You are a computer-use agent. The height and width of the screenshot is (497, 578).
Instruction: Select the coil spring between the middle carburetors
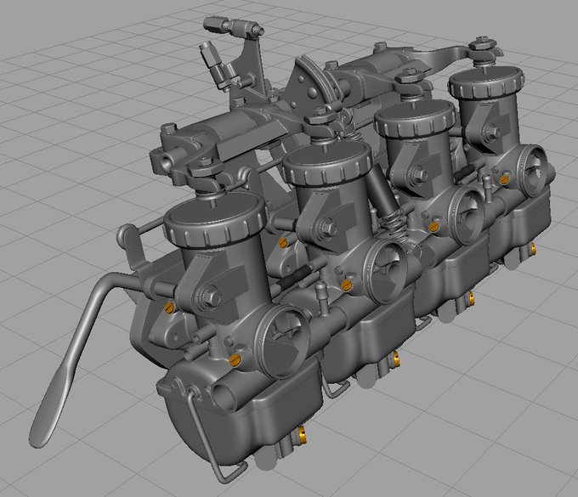[x=394, y=225]
